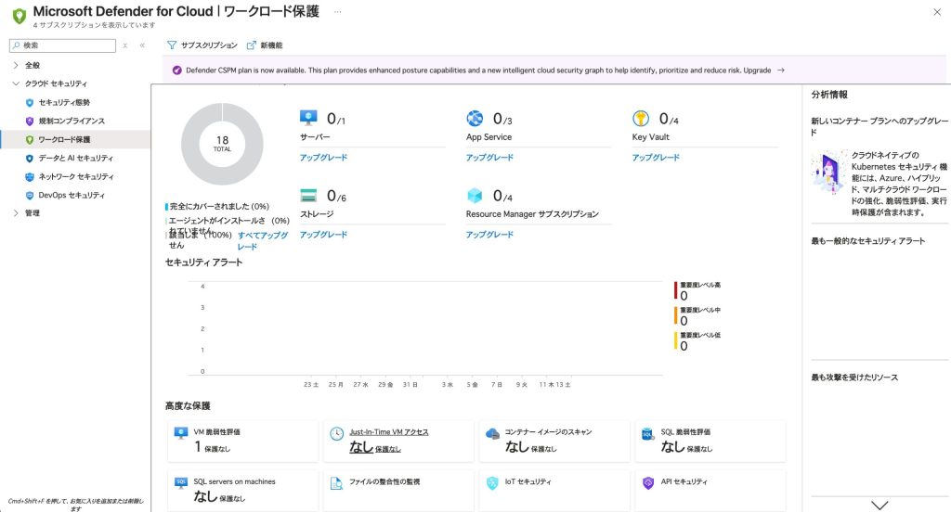Click the 検索 search field in sidebar
The height and width of the screenshot is (512, 951).
tap(67, 45)
